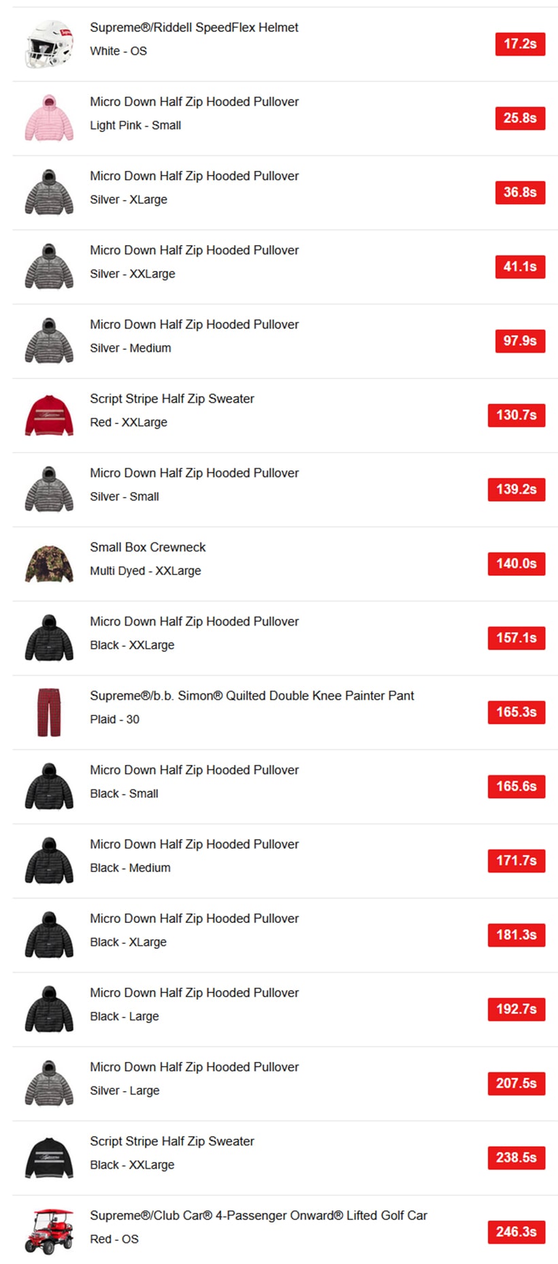The image size is (558, 1264).
Task: Open the b.b. Simon Quilted Painter Pant link
Action: (x=252, y=696)
